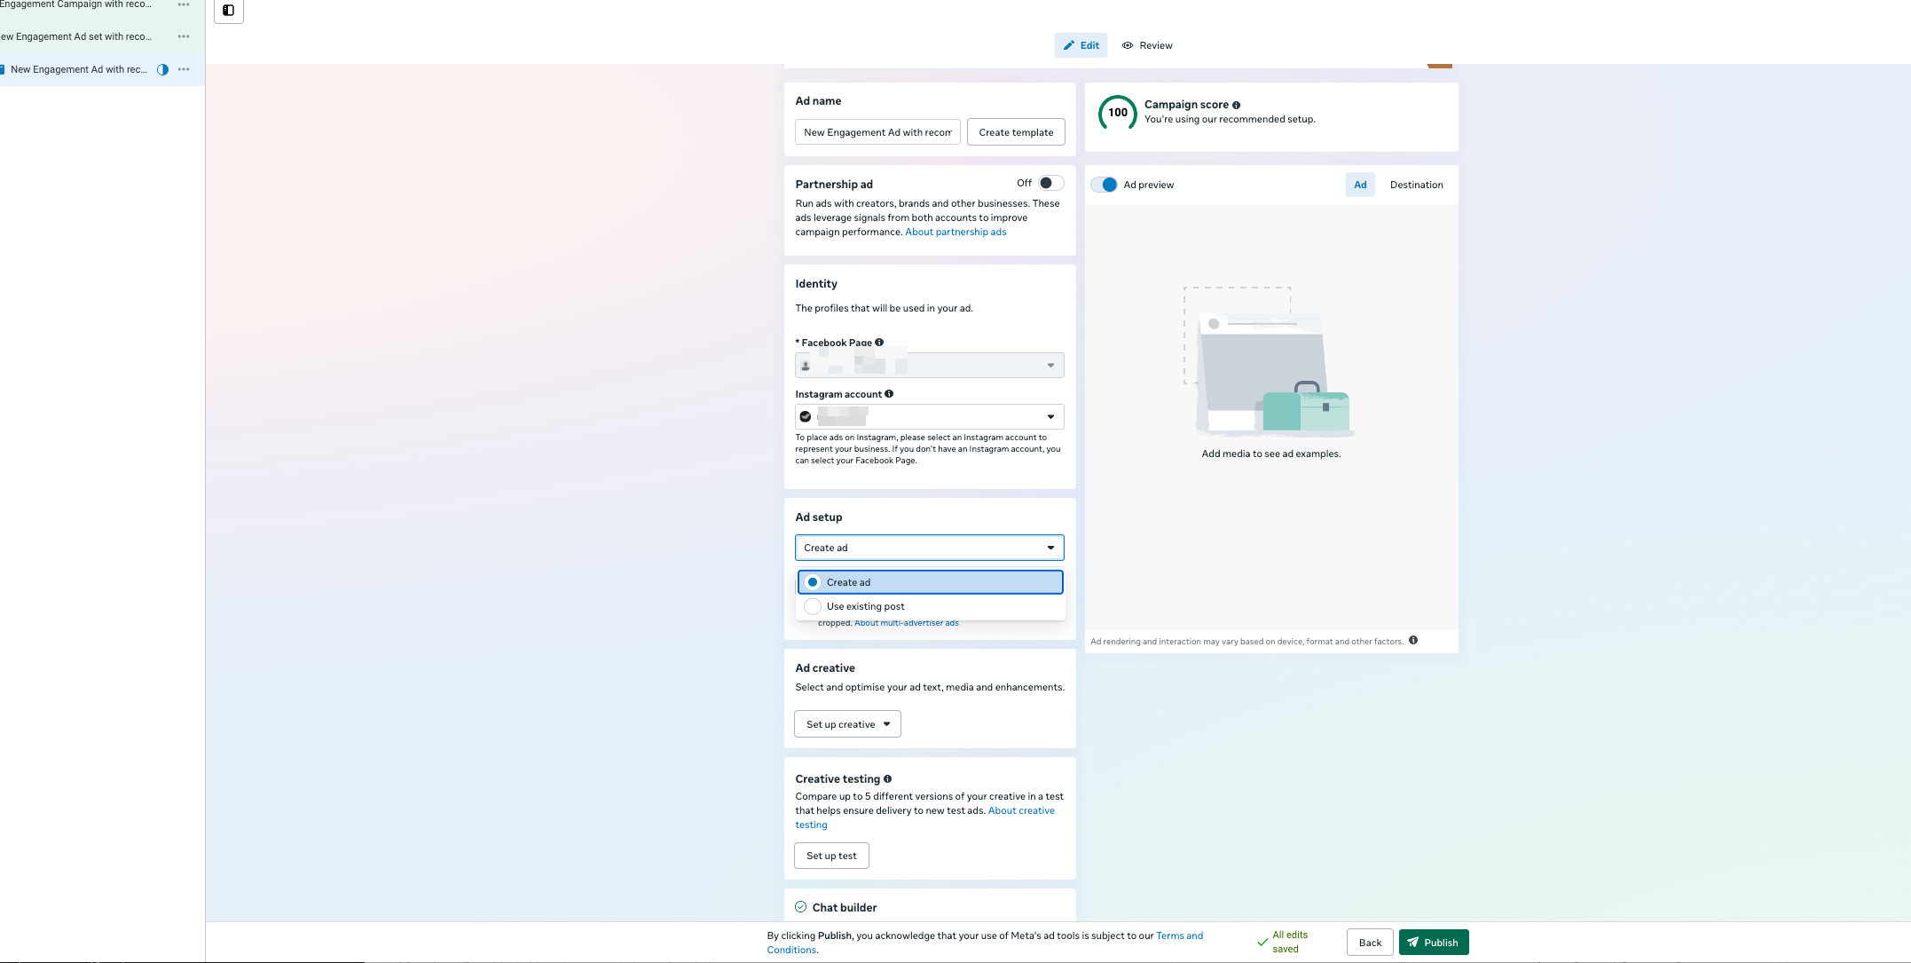The height and width of the screenshot is (963, 1911).
Task: Click the Publish button
Action: pos(1433,943)
